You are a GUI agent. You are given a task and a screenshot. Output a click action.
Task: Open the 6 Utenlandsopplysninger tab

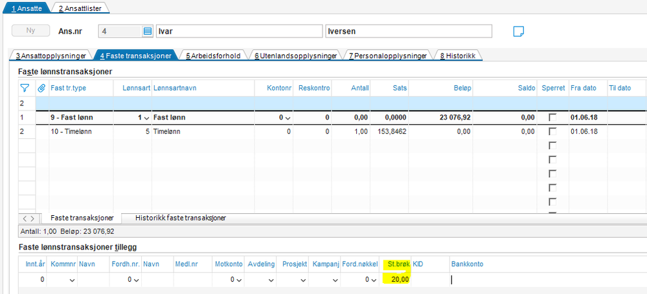point(295,55)
